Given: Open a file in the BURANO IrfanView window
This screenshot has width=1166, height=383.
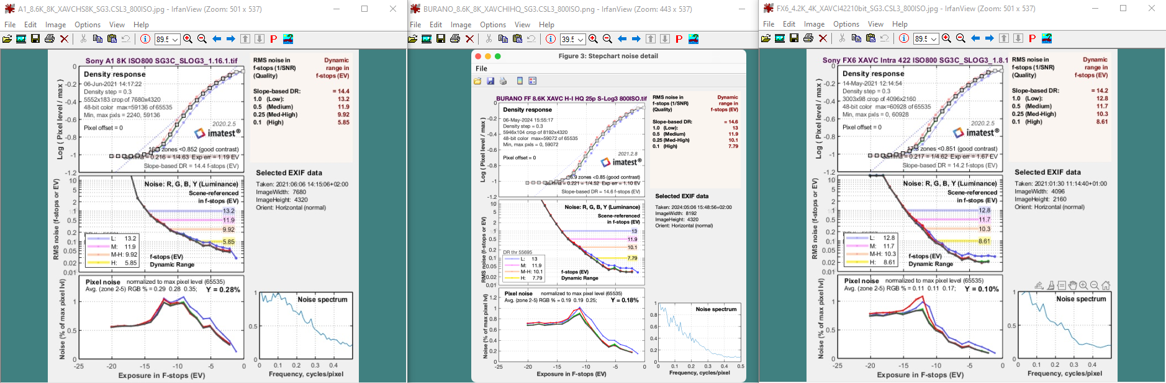Looking at the screenshot, I should (412, 39).
